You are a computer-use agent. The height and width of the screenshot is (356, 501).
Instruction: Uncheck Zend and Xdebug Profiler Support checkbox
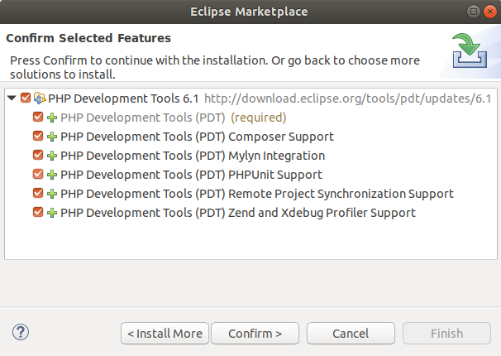(38, 212)
